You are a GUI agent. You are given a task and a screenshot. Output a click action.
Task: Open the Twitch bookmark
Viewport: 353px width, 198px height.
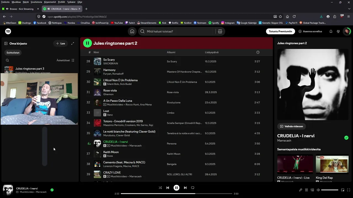click(130, 23)
